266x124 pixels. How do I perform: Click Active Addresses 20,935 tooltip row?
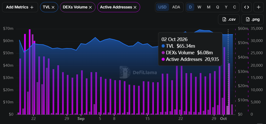point(190,59)
